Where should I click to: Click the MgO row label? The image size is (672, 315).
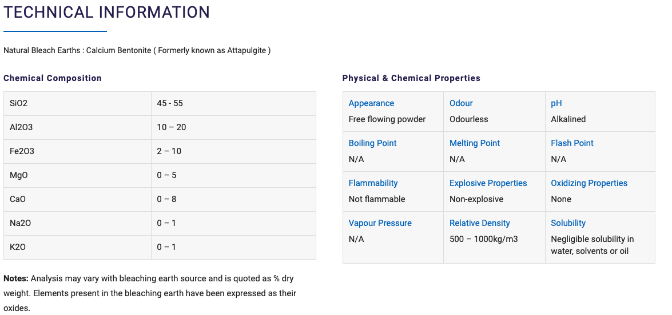(x=18, y=175)
